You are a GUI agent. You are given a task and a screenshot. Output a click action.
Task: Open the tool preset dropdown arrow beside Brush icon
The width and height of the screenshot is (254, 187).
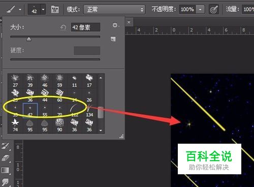(x=20, y=9)
